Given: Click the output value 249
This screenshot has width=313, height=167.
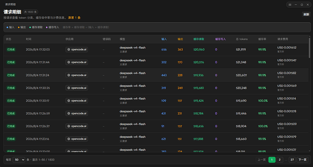Looking at the screenshot, I should tap(180, 88).
